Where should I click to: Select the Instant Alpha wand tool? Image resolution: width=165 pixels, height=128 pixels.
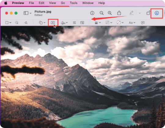pos(16,23)
